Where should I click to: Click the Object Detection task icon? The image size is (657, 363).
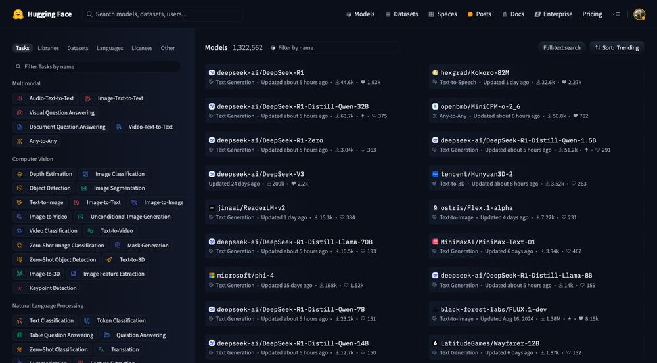(20, 188)
